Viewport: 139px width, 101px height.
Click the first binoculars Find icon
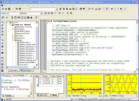tap(60, 9)
